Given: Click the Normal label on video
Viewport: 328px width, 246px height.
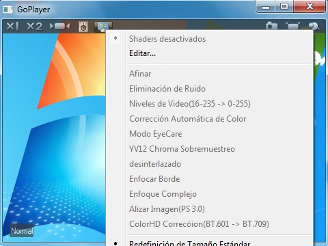Looking at the screenshot, I should point(22,231).
